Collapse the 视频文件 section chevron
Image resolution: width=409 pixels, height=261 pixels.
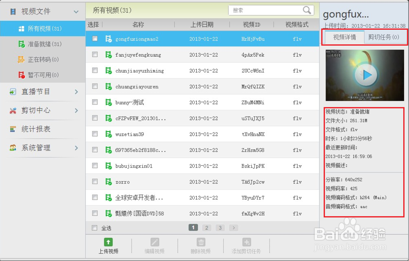click(76, 11)
